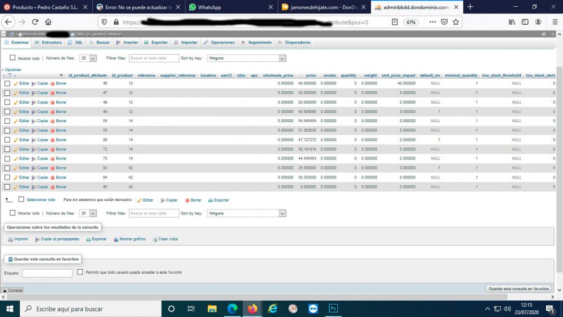Open the Windows notification center
This screenshot has height=317, width=563.
[x=551, y=309]
